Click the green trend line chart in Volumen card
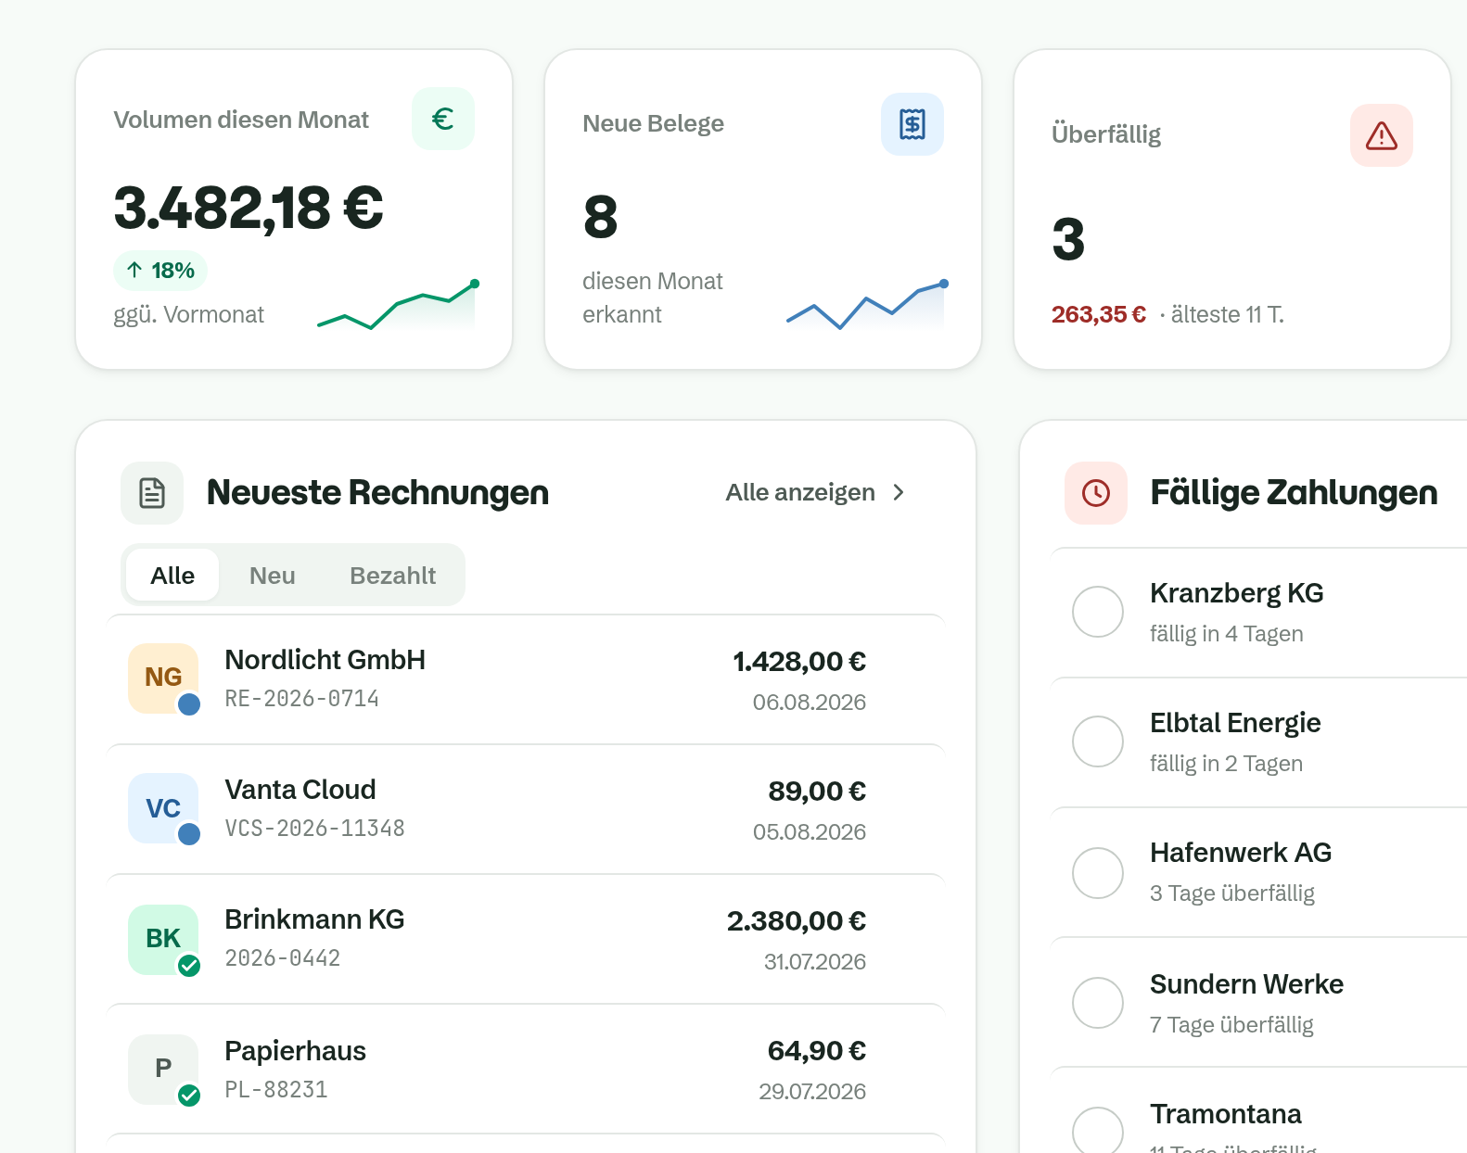The width and height of the screenshot is (1467, 1153). tap(397, 305)
